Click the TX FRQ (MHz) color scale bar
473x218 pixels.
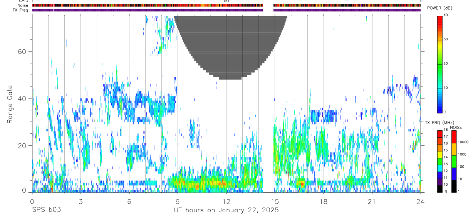click(x=439, y=161)
